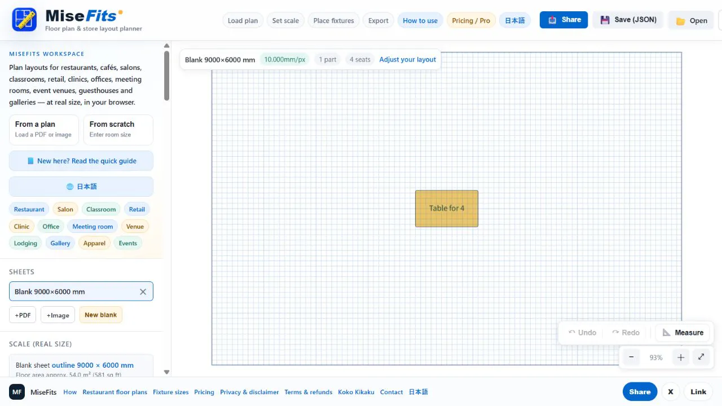Click the 日本語 pill in the header
722x406 pixels.
point(514,20)
